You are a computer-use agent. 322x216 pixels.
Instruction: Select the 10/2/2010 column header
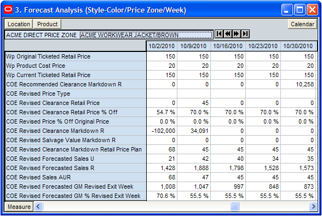tap(162, 46)
